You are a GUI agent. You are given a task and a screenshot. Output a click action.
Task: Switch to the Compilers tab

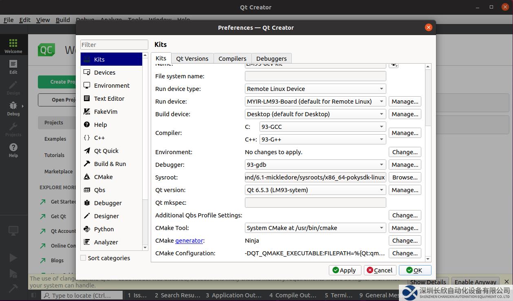pyautogui.click(x=232, y=58)
